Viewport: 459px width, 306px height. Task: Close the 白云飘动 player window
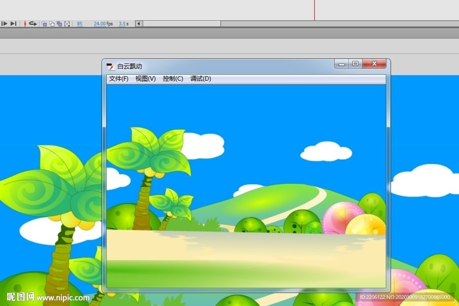tap(374, 64)
